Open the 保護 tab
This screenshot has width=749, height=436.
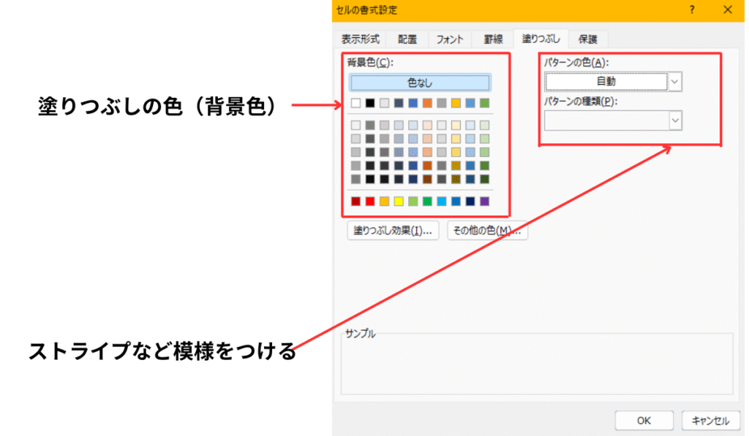click(x=588, y=39)
